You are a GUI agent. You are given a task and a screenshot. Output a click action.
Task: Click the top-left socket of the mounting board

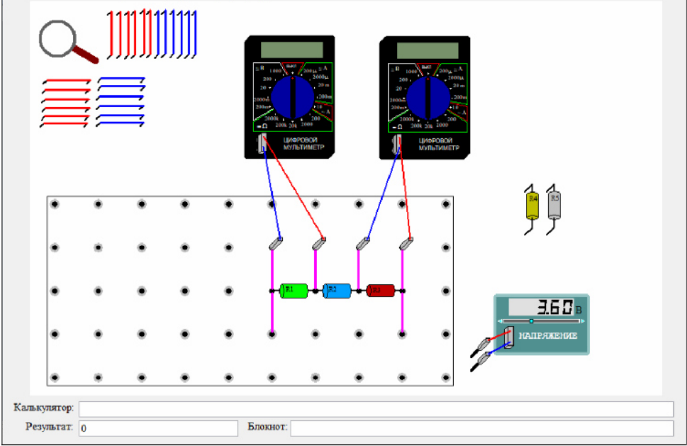pos(55,204)
